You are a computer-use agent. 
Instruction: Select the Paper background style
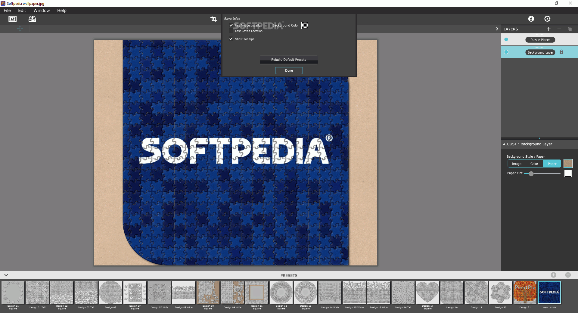[552, 164]
